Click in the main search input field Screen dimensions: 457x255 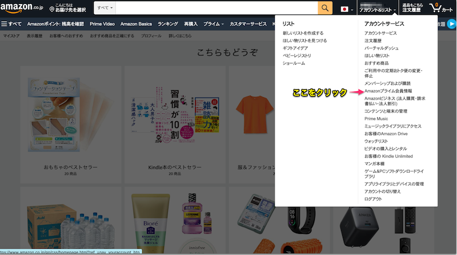pos(217,8)
